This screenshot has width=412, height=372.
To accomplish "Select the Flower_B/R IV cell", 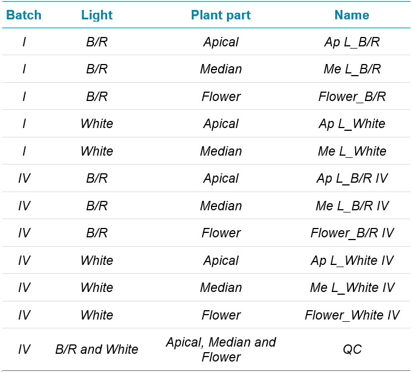I will coord(352,233).
